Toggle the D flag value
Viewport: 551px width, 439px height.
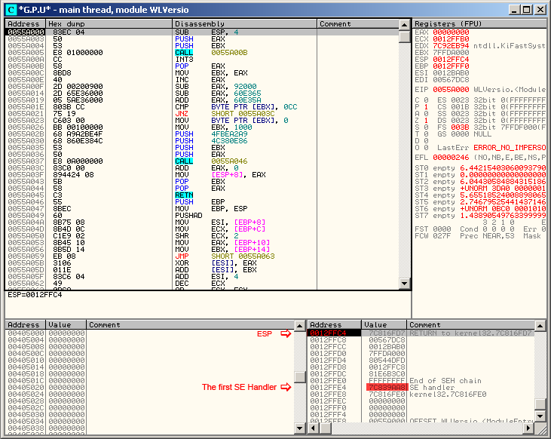coord(426,141)
